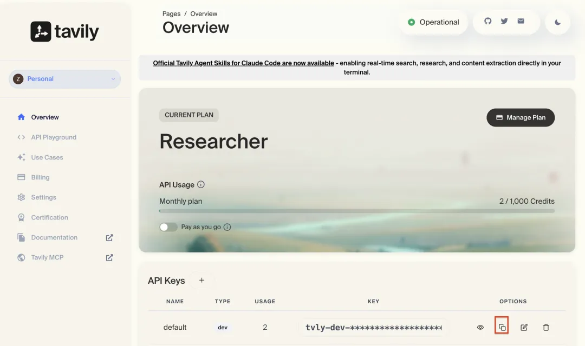
Task: Click the Documentation external-link icon
Action: [109, 238]
